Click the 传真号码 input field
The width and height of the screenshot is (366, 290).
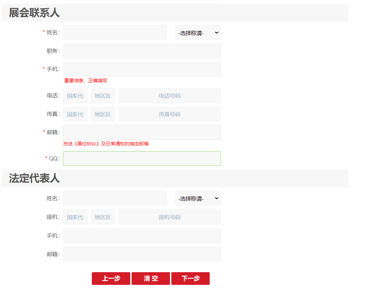pyautogui.click(x=169, y=114)
